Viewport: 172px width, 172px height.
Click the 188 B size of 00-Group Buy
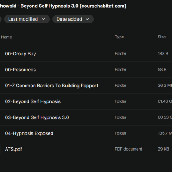pos(163,54)
